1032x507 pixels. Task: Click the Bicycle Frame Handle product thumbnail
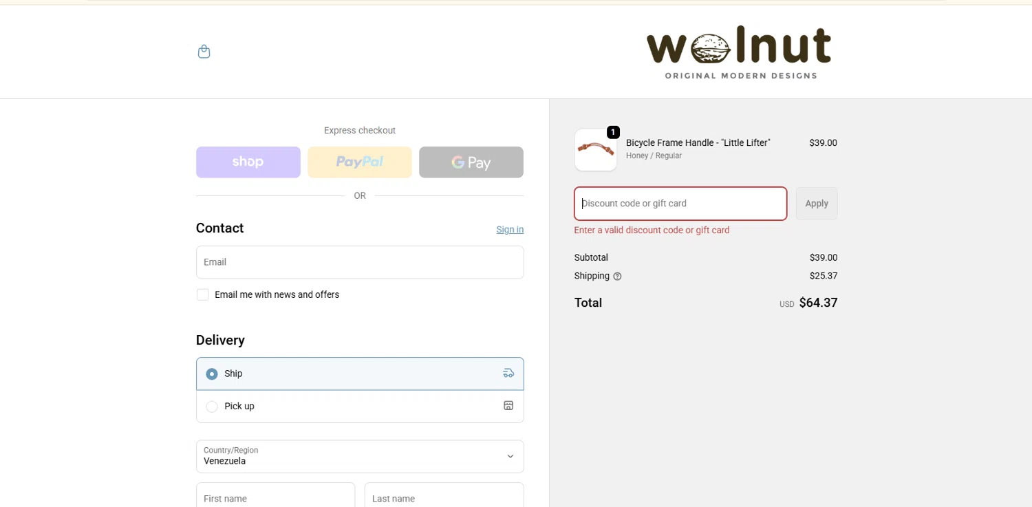click(596, 150)
